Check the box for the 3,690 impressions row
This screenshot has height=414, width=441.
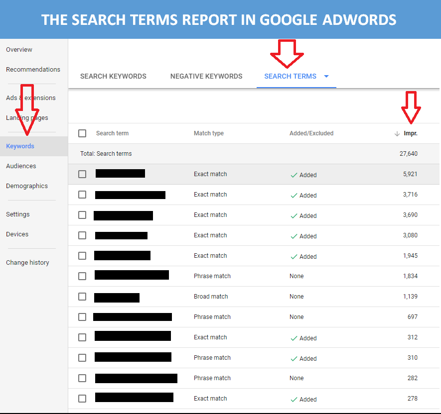[x=82, y=215]
